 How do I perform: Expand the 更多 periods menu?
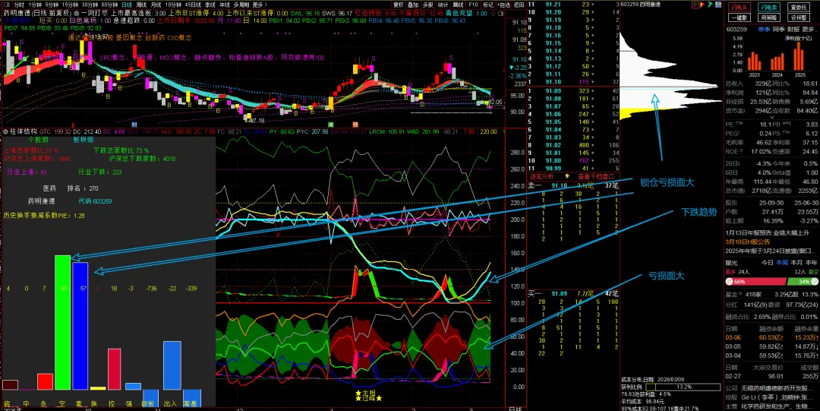pyautogui.click(x=259, y=5)
